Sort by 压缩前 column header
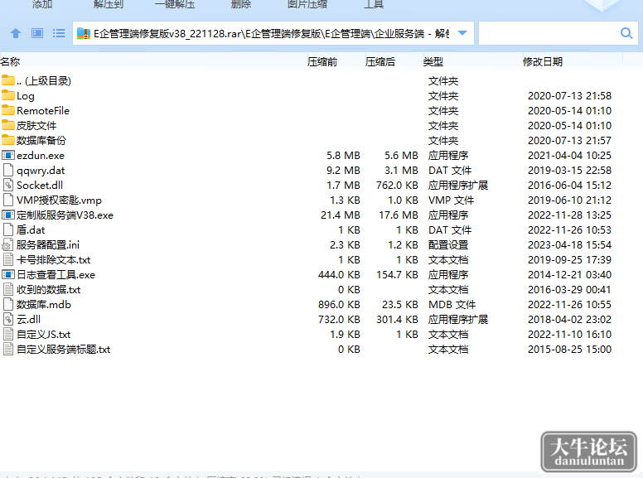The image size is (643, 478). point(322,62)
